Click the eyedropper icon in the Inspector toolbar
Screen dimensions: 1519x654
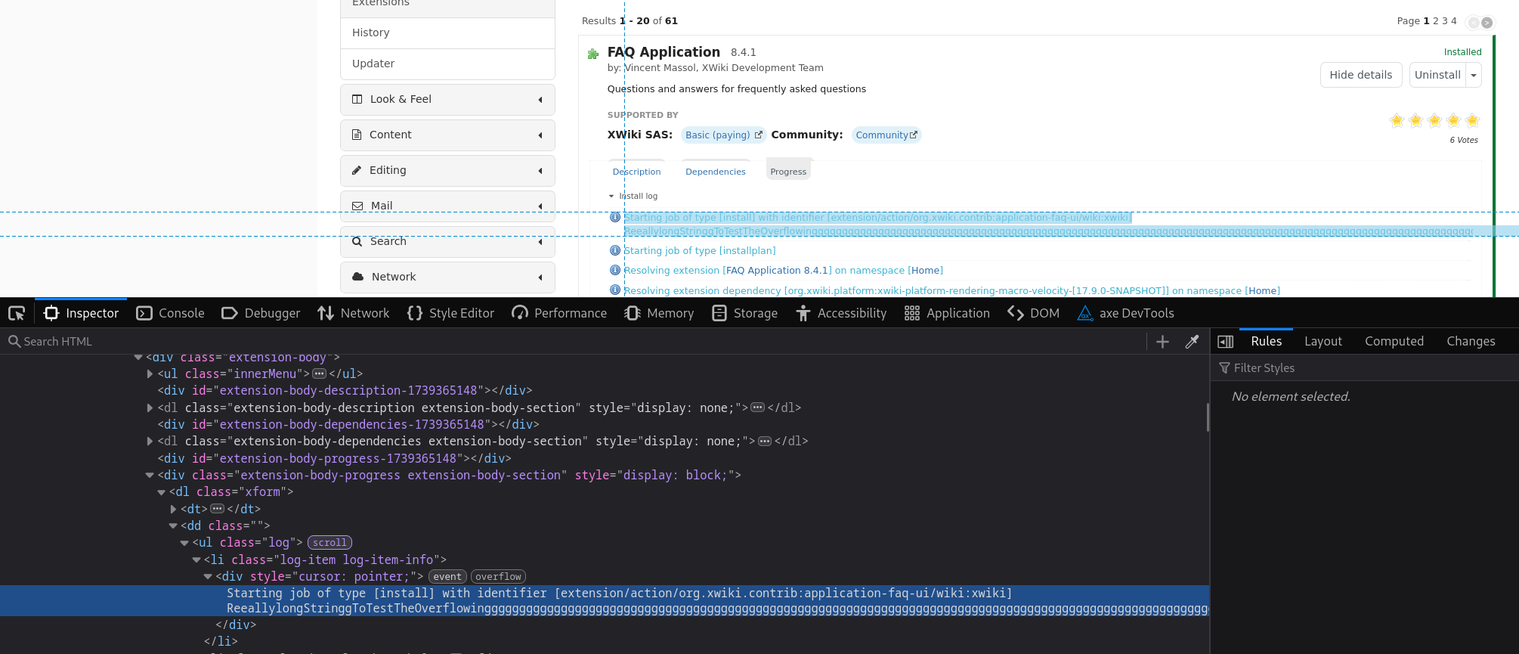click(1192, 342)
